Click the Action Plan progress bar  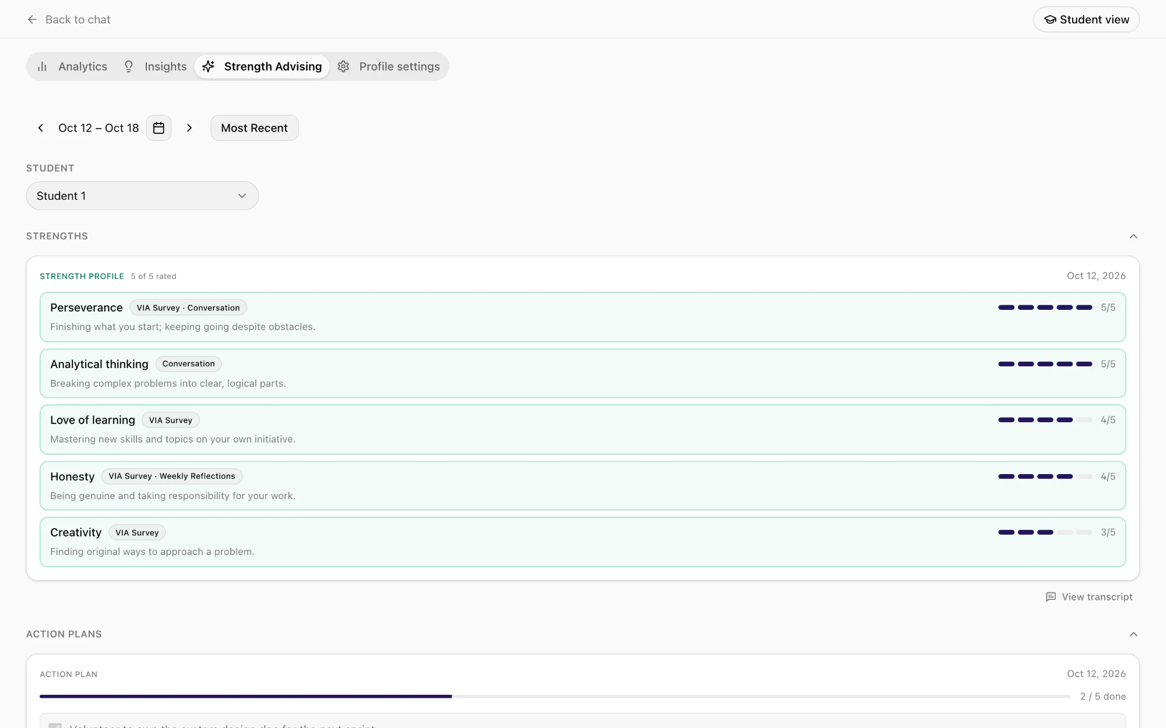click(555, 697)
